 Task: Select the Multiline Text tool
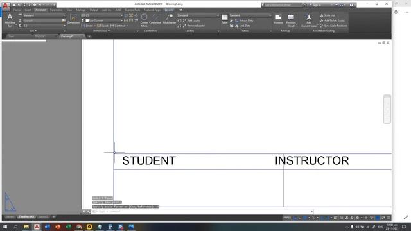coord(10,21)
